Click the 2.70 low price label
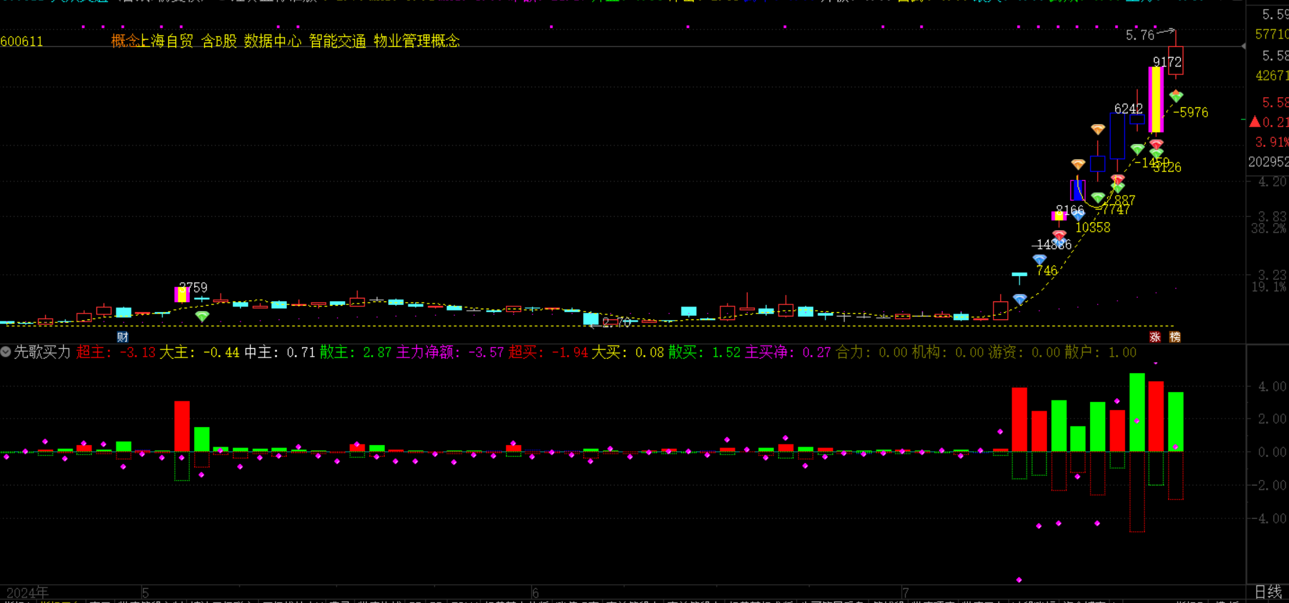Screen dimensions: 1289x603 [x=617, y=323]
